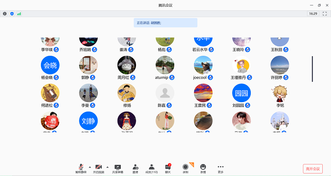Toggle the grid view layout icon
331x176 pixels.
324,14
